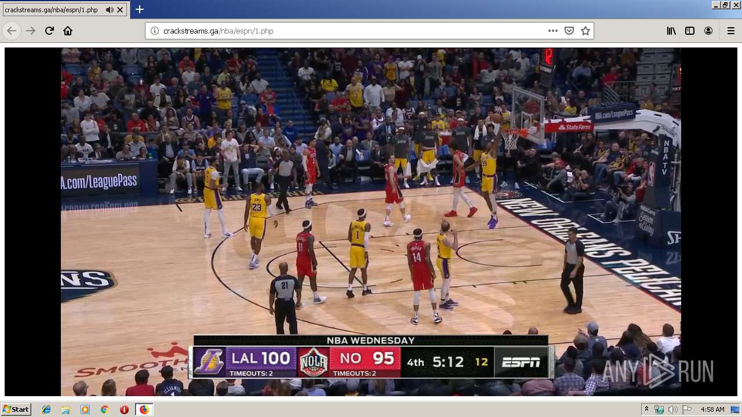Screen dimensions: 742x417
Task: Open the taskbar clock showing 4:58 AM
Action: [x=712, y=409]
